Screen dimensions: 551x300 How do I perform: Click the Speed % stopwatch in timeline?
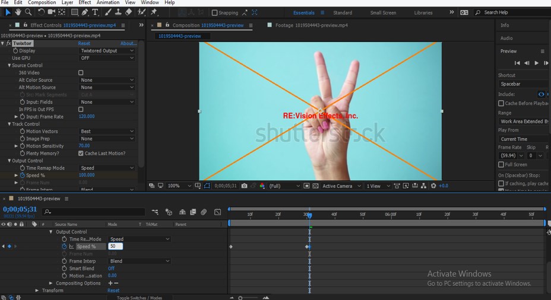click(64, 247)
